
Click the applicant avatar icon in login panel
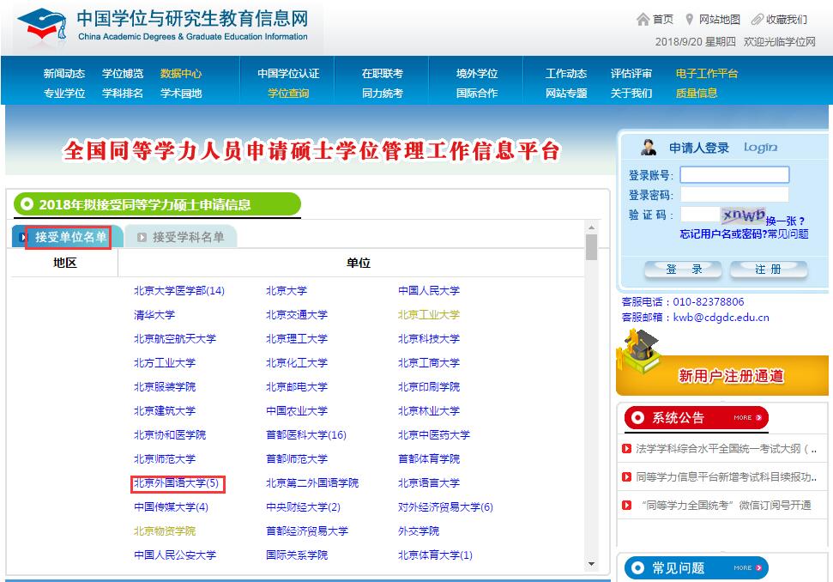(649, 146)
